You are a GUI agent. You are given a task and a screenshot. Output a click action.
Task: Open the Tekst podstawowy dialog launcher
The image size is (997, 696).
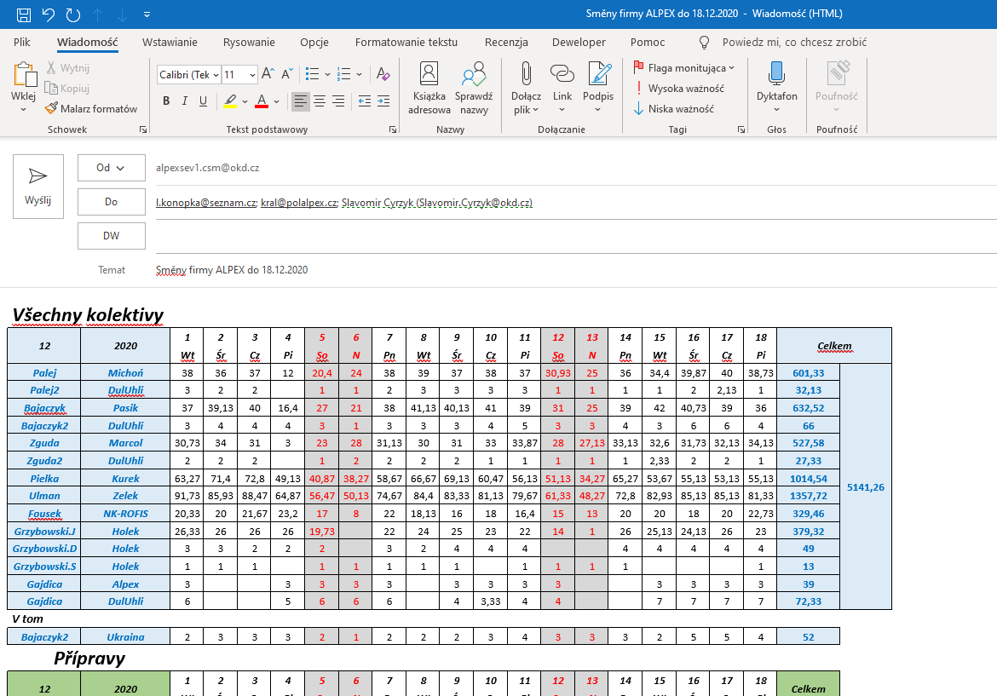[x=393, y=129]
